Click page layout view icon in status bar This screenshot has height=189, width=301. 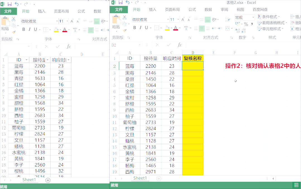[296, 185]
